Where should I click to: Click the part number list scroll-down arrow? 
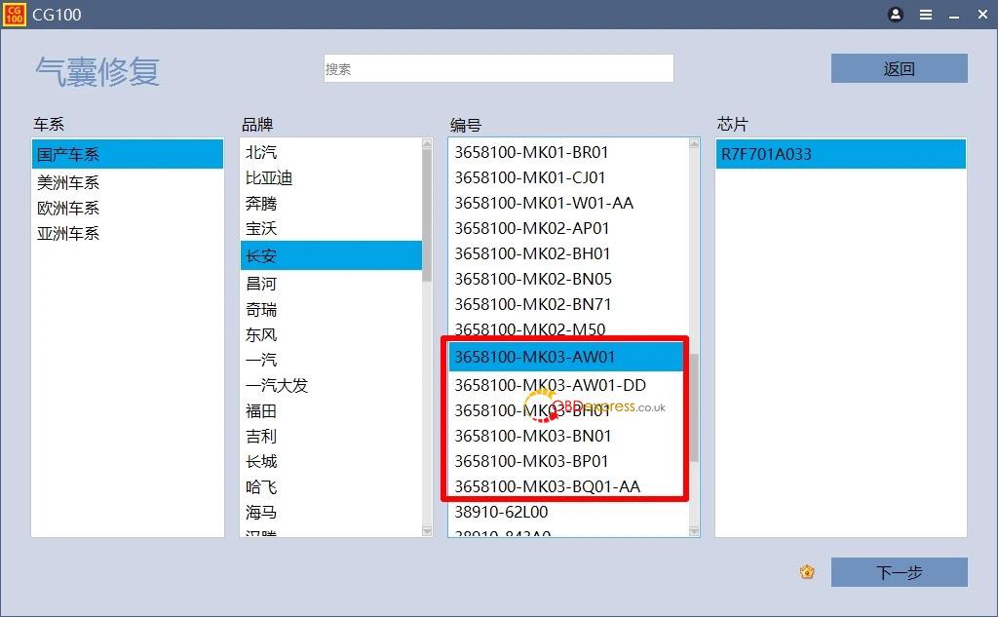click(694, 531)
